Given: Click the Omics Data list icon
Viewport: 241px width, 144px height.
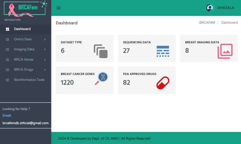Looking at the screenshot, I should (7, 39).
